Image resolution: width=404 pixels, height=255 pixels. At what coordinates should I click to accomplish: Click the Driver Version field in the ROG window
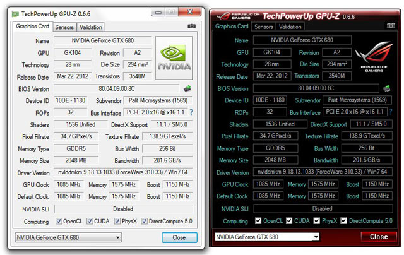(323, 172)
